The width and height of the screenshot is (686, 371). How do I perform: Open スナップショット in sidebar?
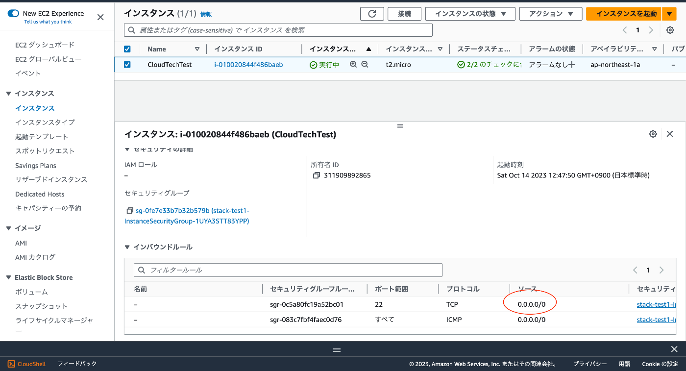tap(42, 306)
